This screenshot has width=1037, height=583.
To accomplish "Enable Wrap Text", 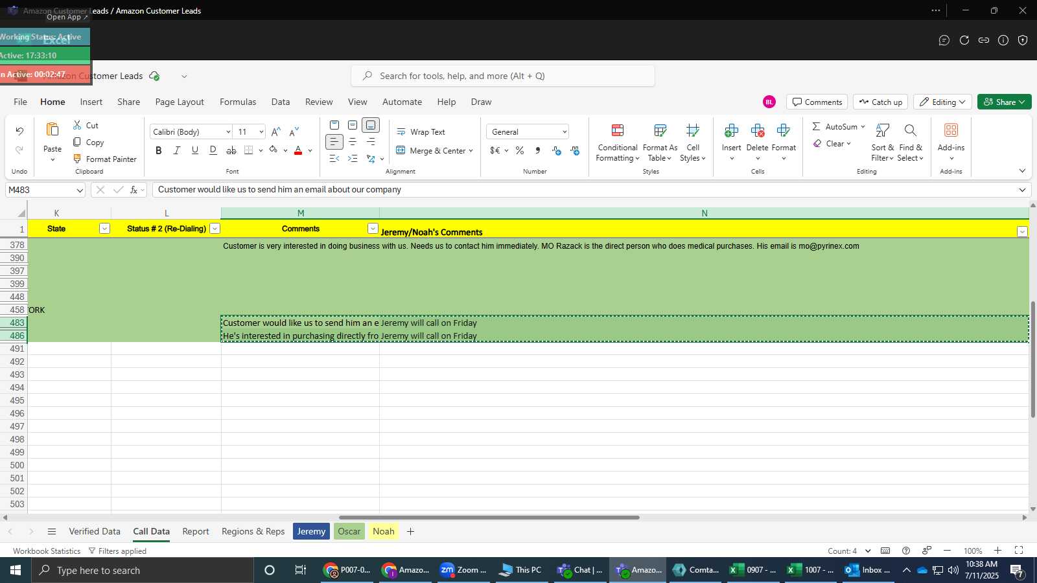I will [421, 131].
